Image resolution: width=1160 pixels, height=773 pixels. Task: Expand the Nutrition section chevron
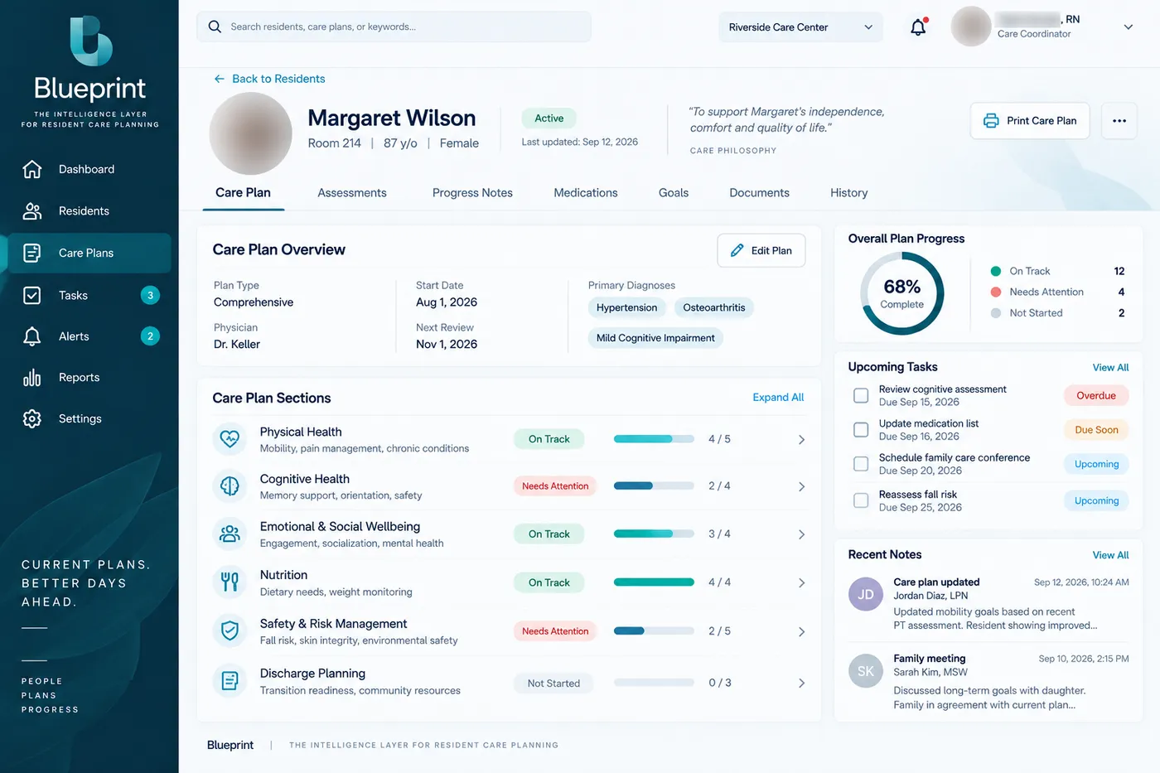pyautogui.click(x=801, y=583)
